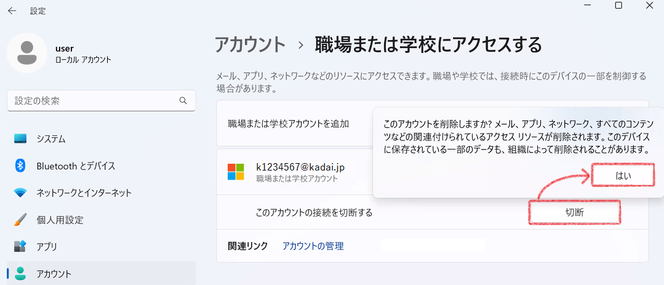The image size is (664, 285).
Task: Click the 切断 disconnect button
Action: point(574,212)
